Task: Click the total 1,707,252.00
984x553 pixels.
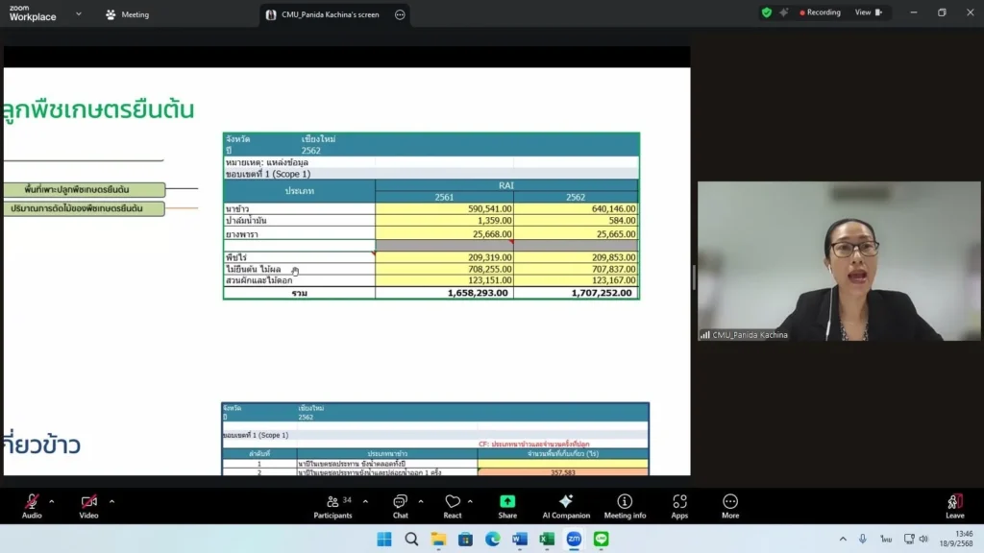Action: pos(576,293)
